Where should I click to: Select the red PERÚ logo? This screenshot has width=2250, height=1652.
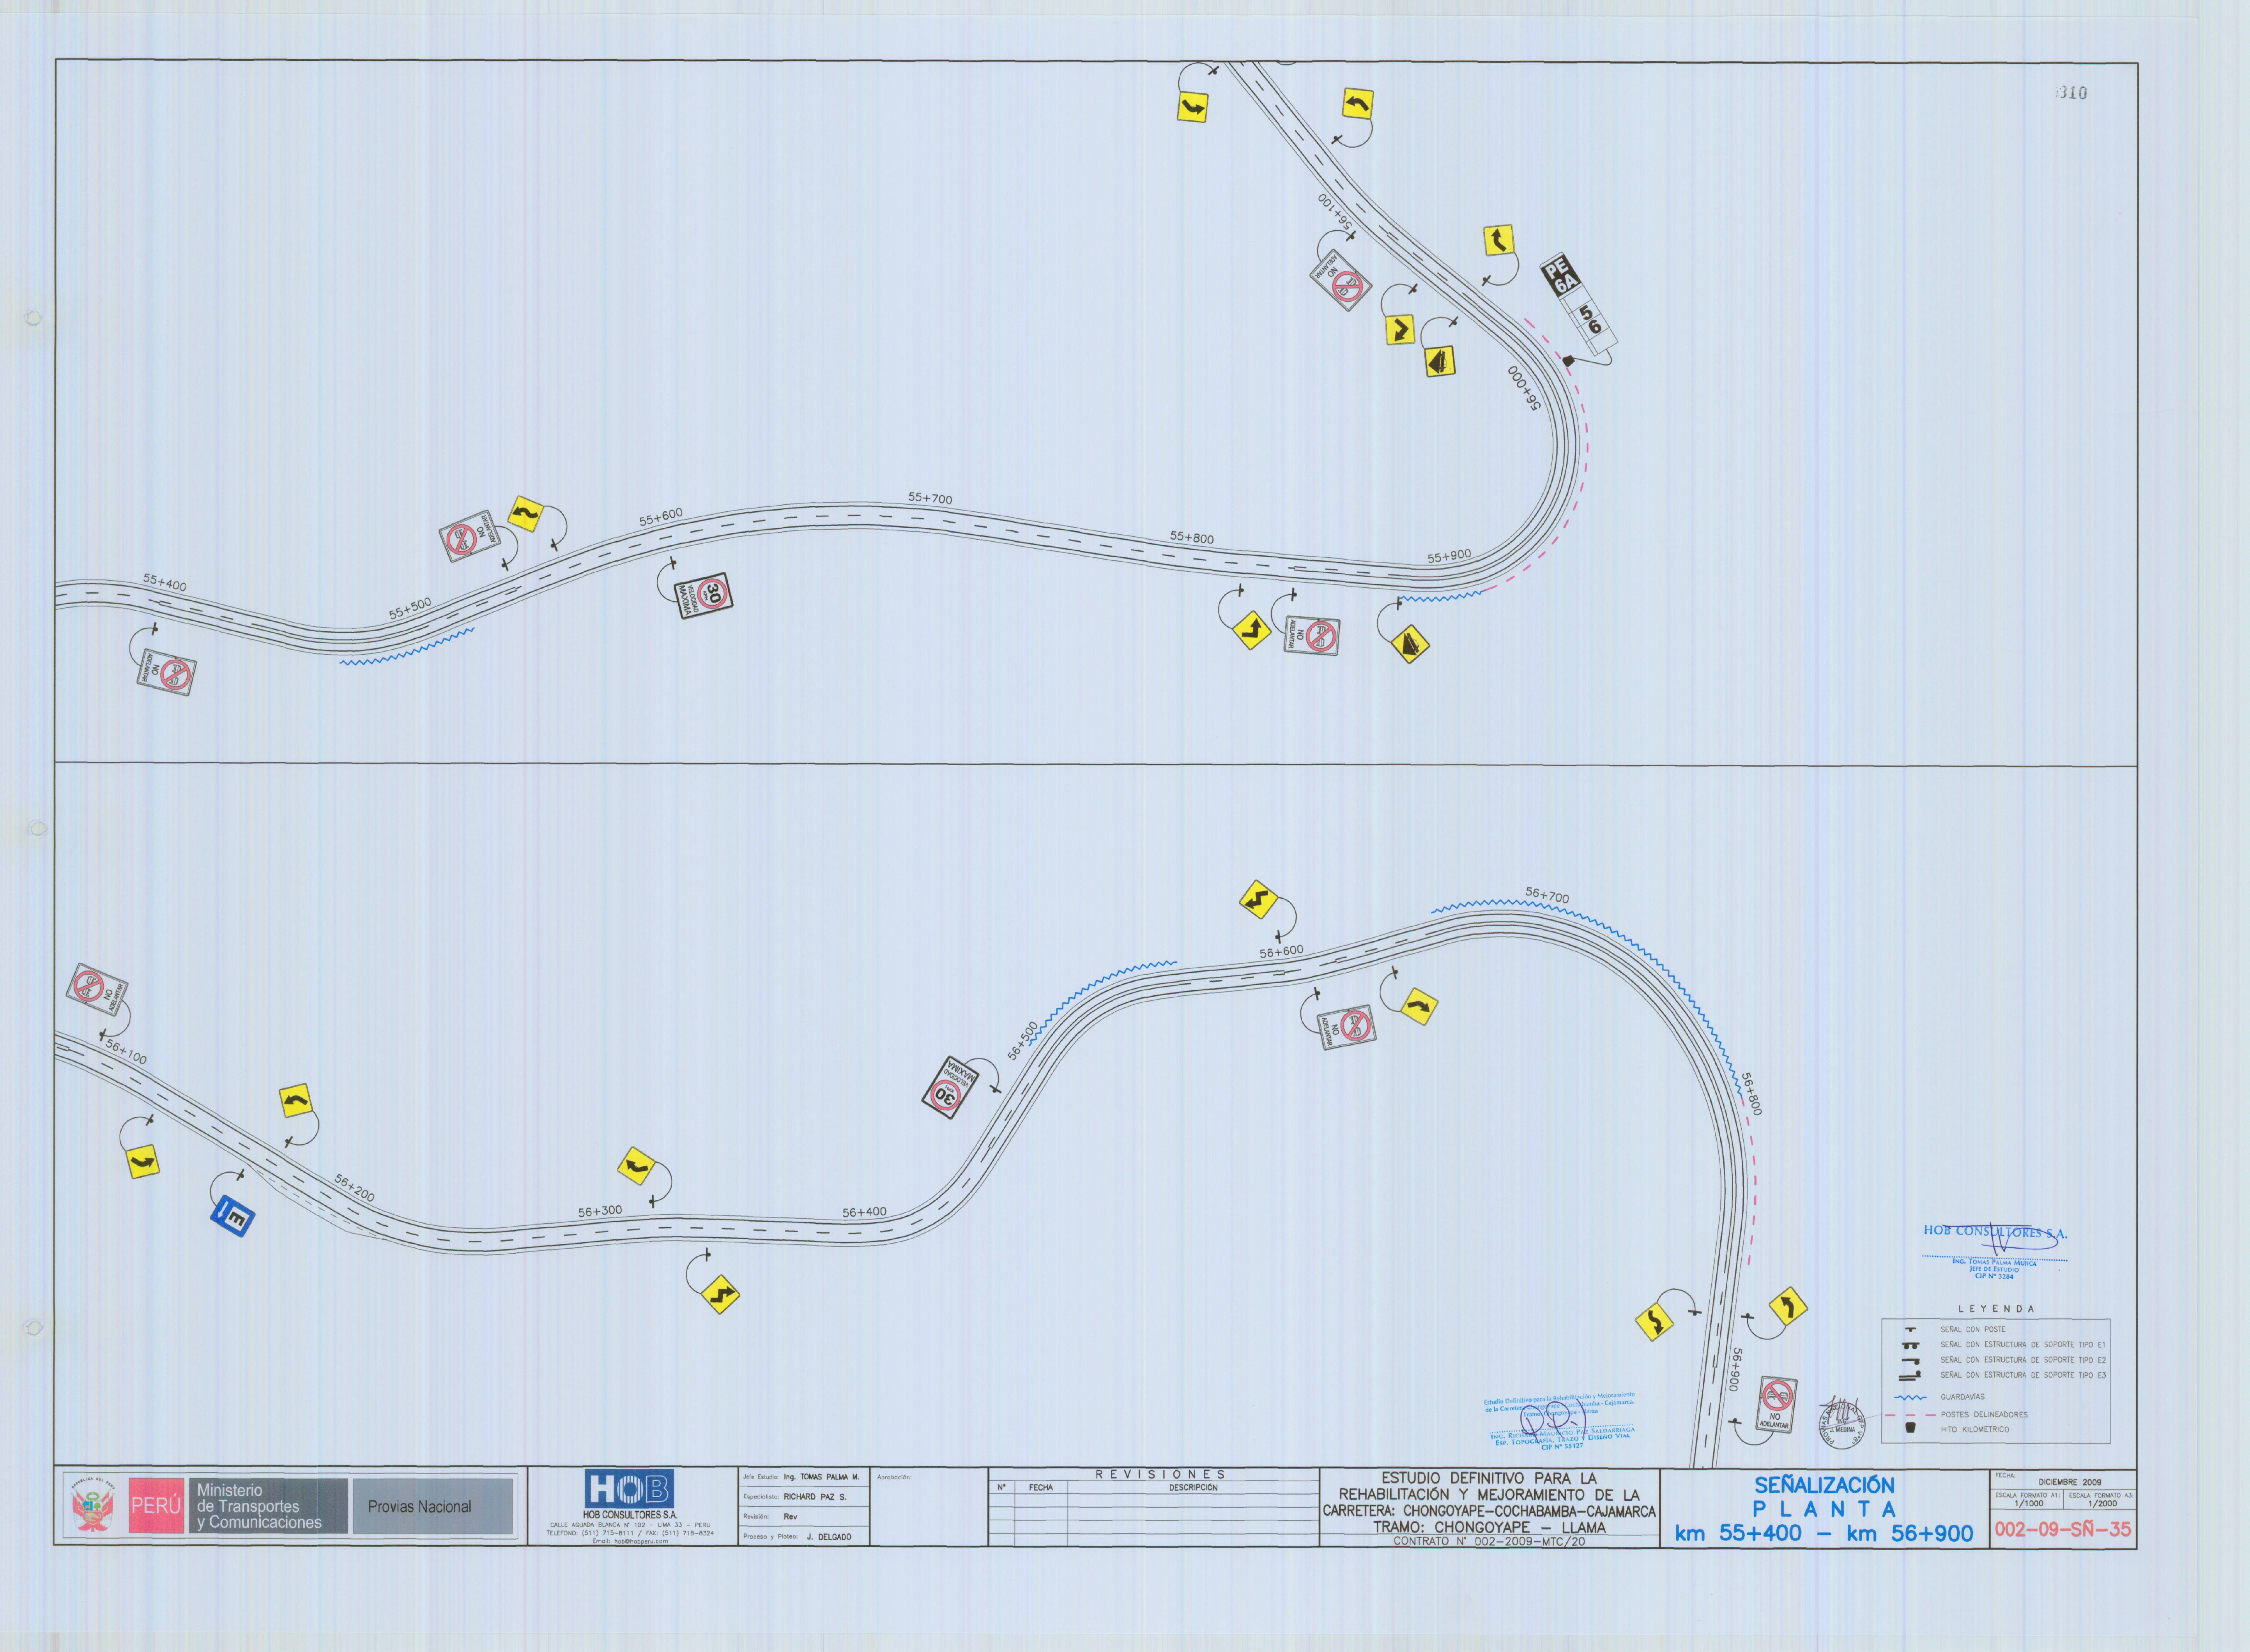coord(156,1506)
